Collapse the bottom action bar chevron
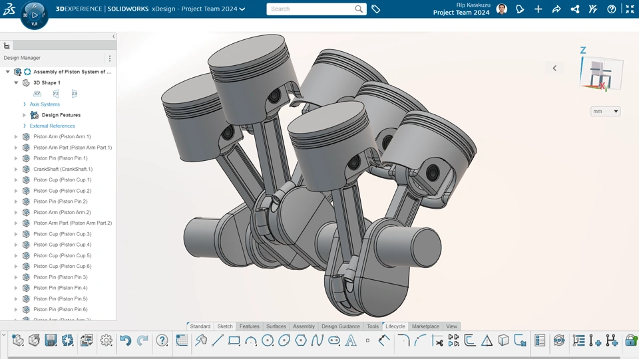The height and width of the screenshot is (359, 639). pos(4,335)
